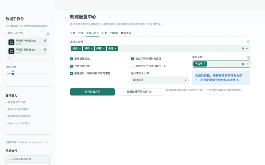265x165 pixels.
Task: Enable 删除完全空白字符串所在行 checkbox
Action: [132, 66]
